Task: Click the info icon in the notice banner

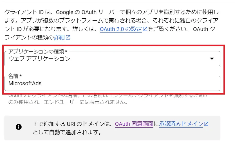Action: pyautogui.click(x=19, y=127)
